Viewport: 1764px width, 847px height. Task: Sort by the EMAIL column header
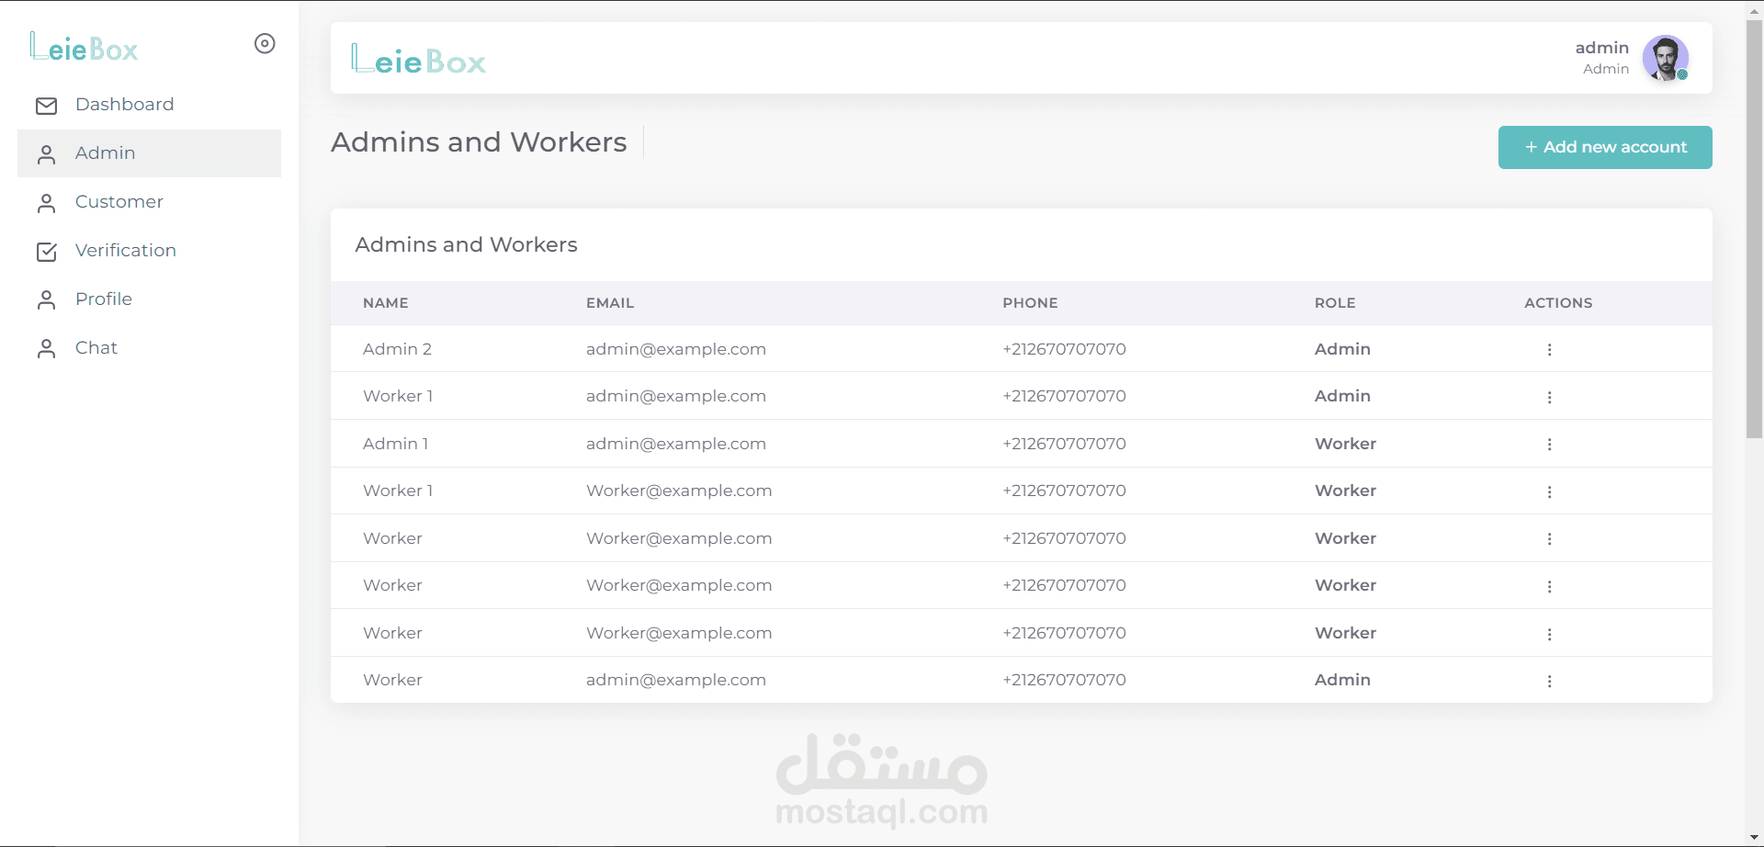[x=610, y=303]
